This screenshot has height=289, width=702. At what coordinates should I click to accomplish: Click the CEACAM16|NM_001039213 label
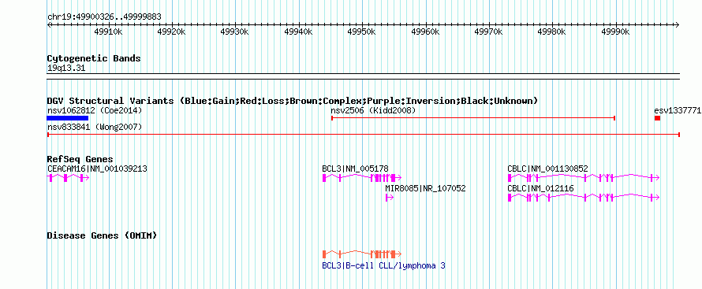[97, 169]
